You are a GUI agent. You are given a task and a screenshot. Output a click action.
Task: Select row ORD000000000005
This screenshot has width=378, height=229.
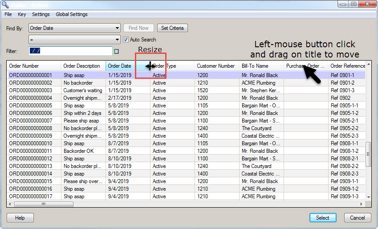[186, 106]
